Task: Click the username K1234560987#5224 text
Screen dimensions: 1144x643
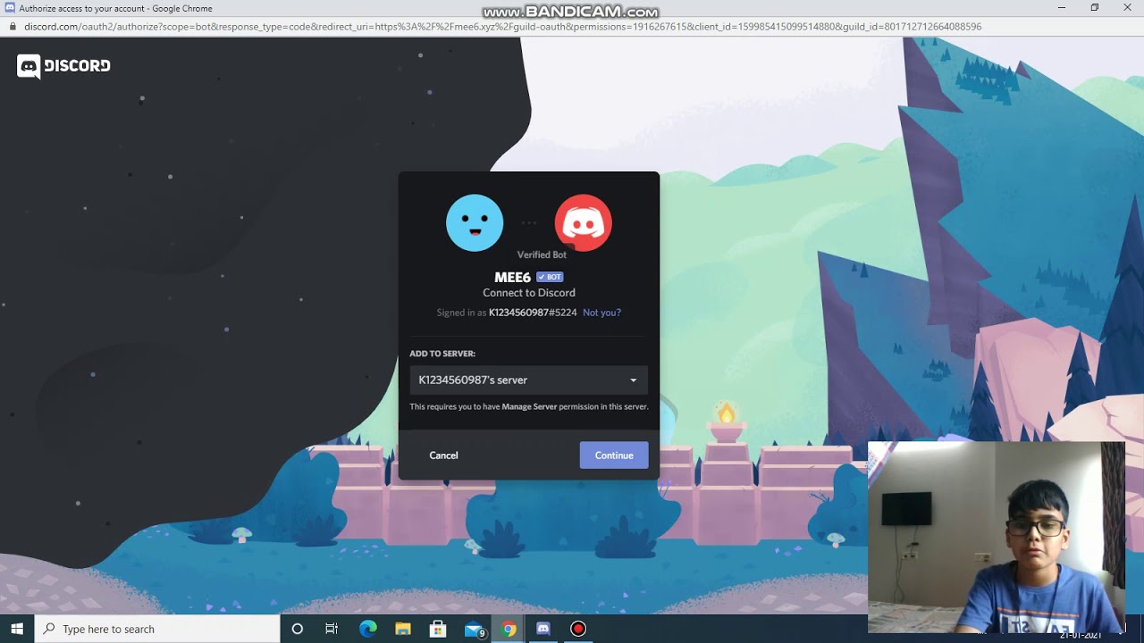Action: [x=533, y=313]
